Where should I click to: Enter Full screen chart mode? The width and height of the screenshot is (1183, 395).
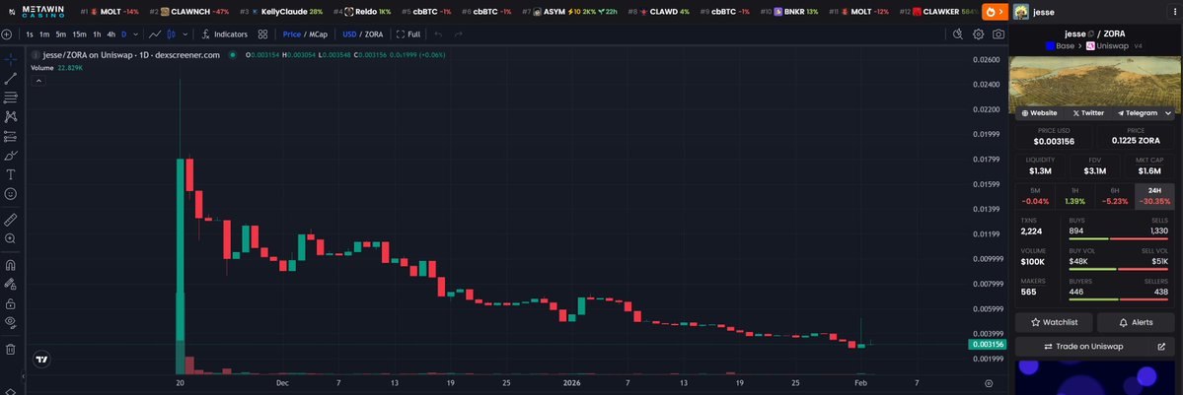pos(408,34)
